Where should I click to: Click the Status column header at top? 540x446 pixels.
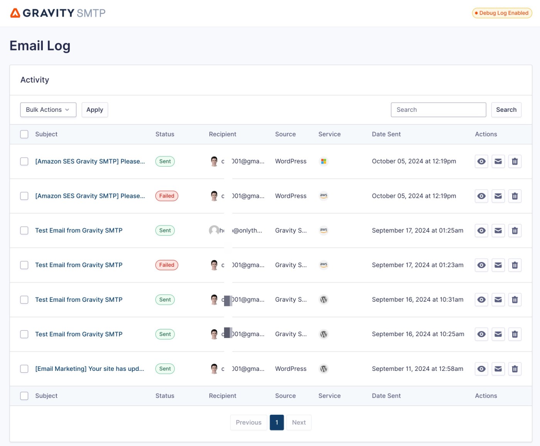point(165,134)
